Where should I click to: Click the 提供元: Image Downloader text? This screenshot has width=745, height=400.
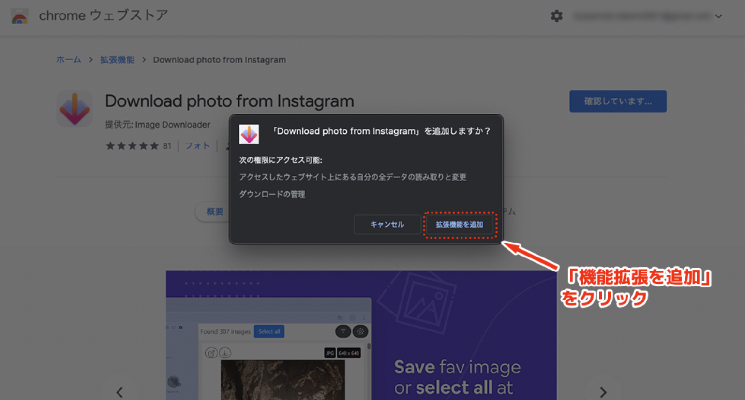(158, 125)
